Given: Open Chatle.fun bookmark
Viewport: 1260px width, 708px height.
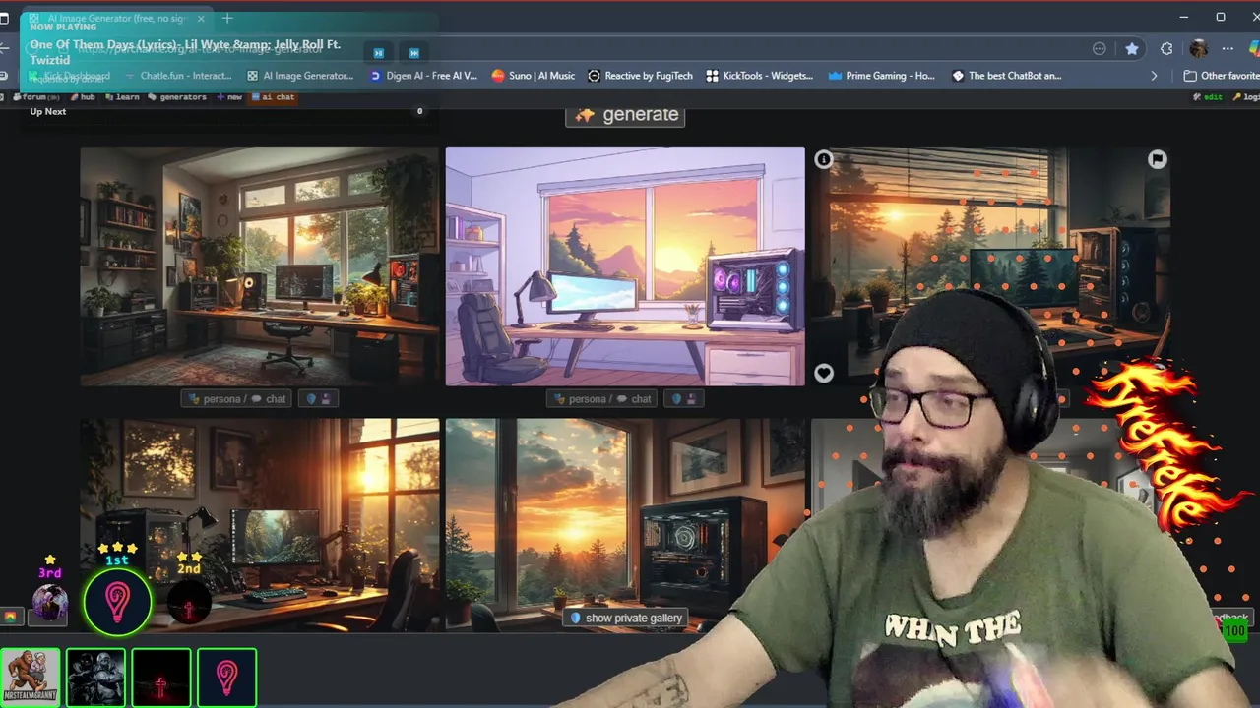Looking at the screenshot, I should click(177, 76).
